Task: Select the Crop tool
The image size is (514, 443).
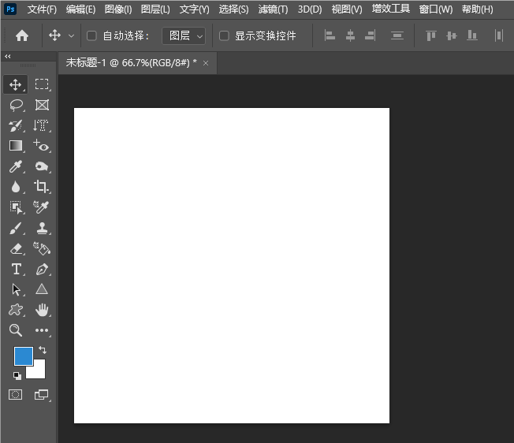Action: [x=41, y=187]
